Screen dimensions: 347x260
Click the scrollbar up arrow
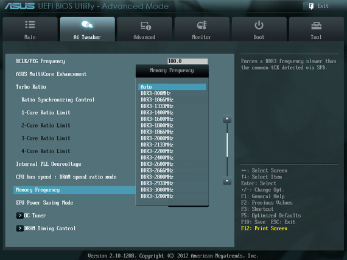point(227,119)
